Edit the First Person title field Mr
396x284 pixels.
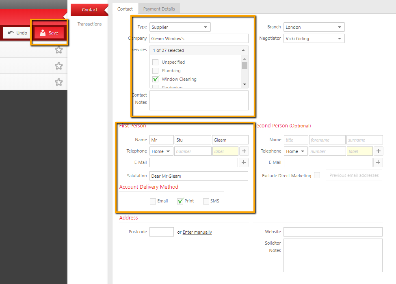coord(161,140)
